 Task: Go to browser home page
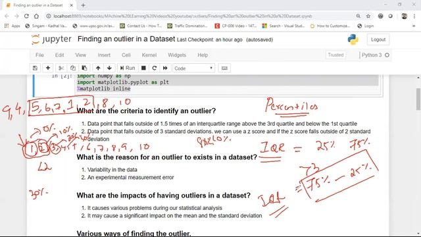point(36,16)
